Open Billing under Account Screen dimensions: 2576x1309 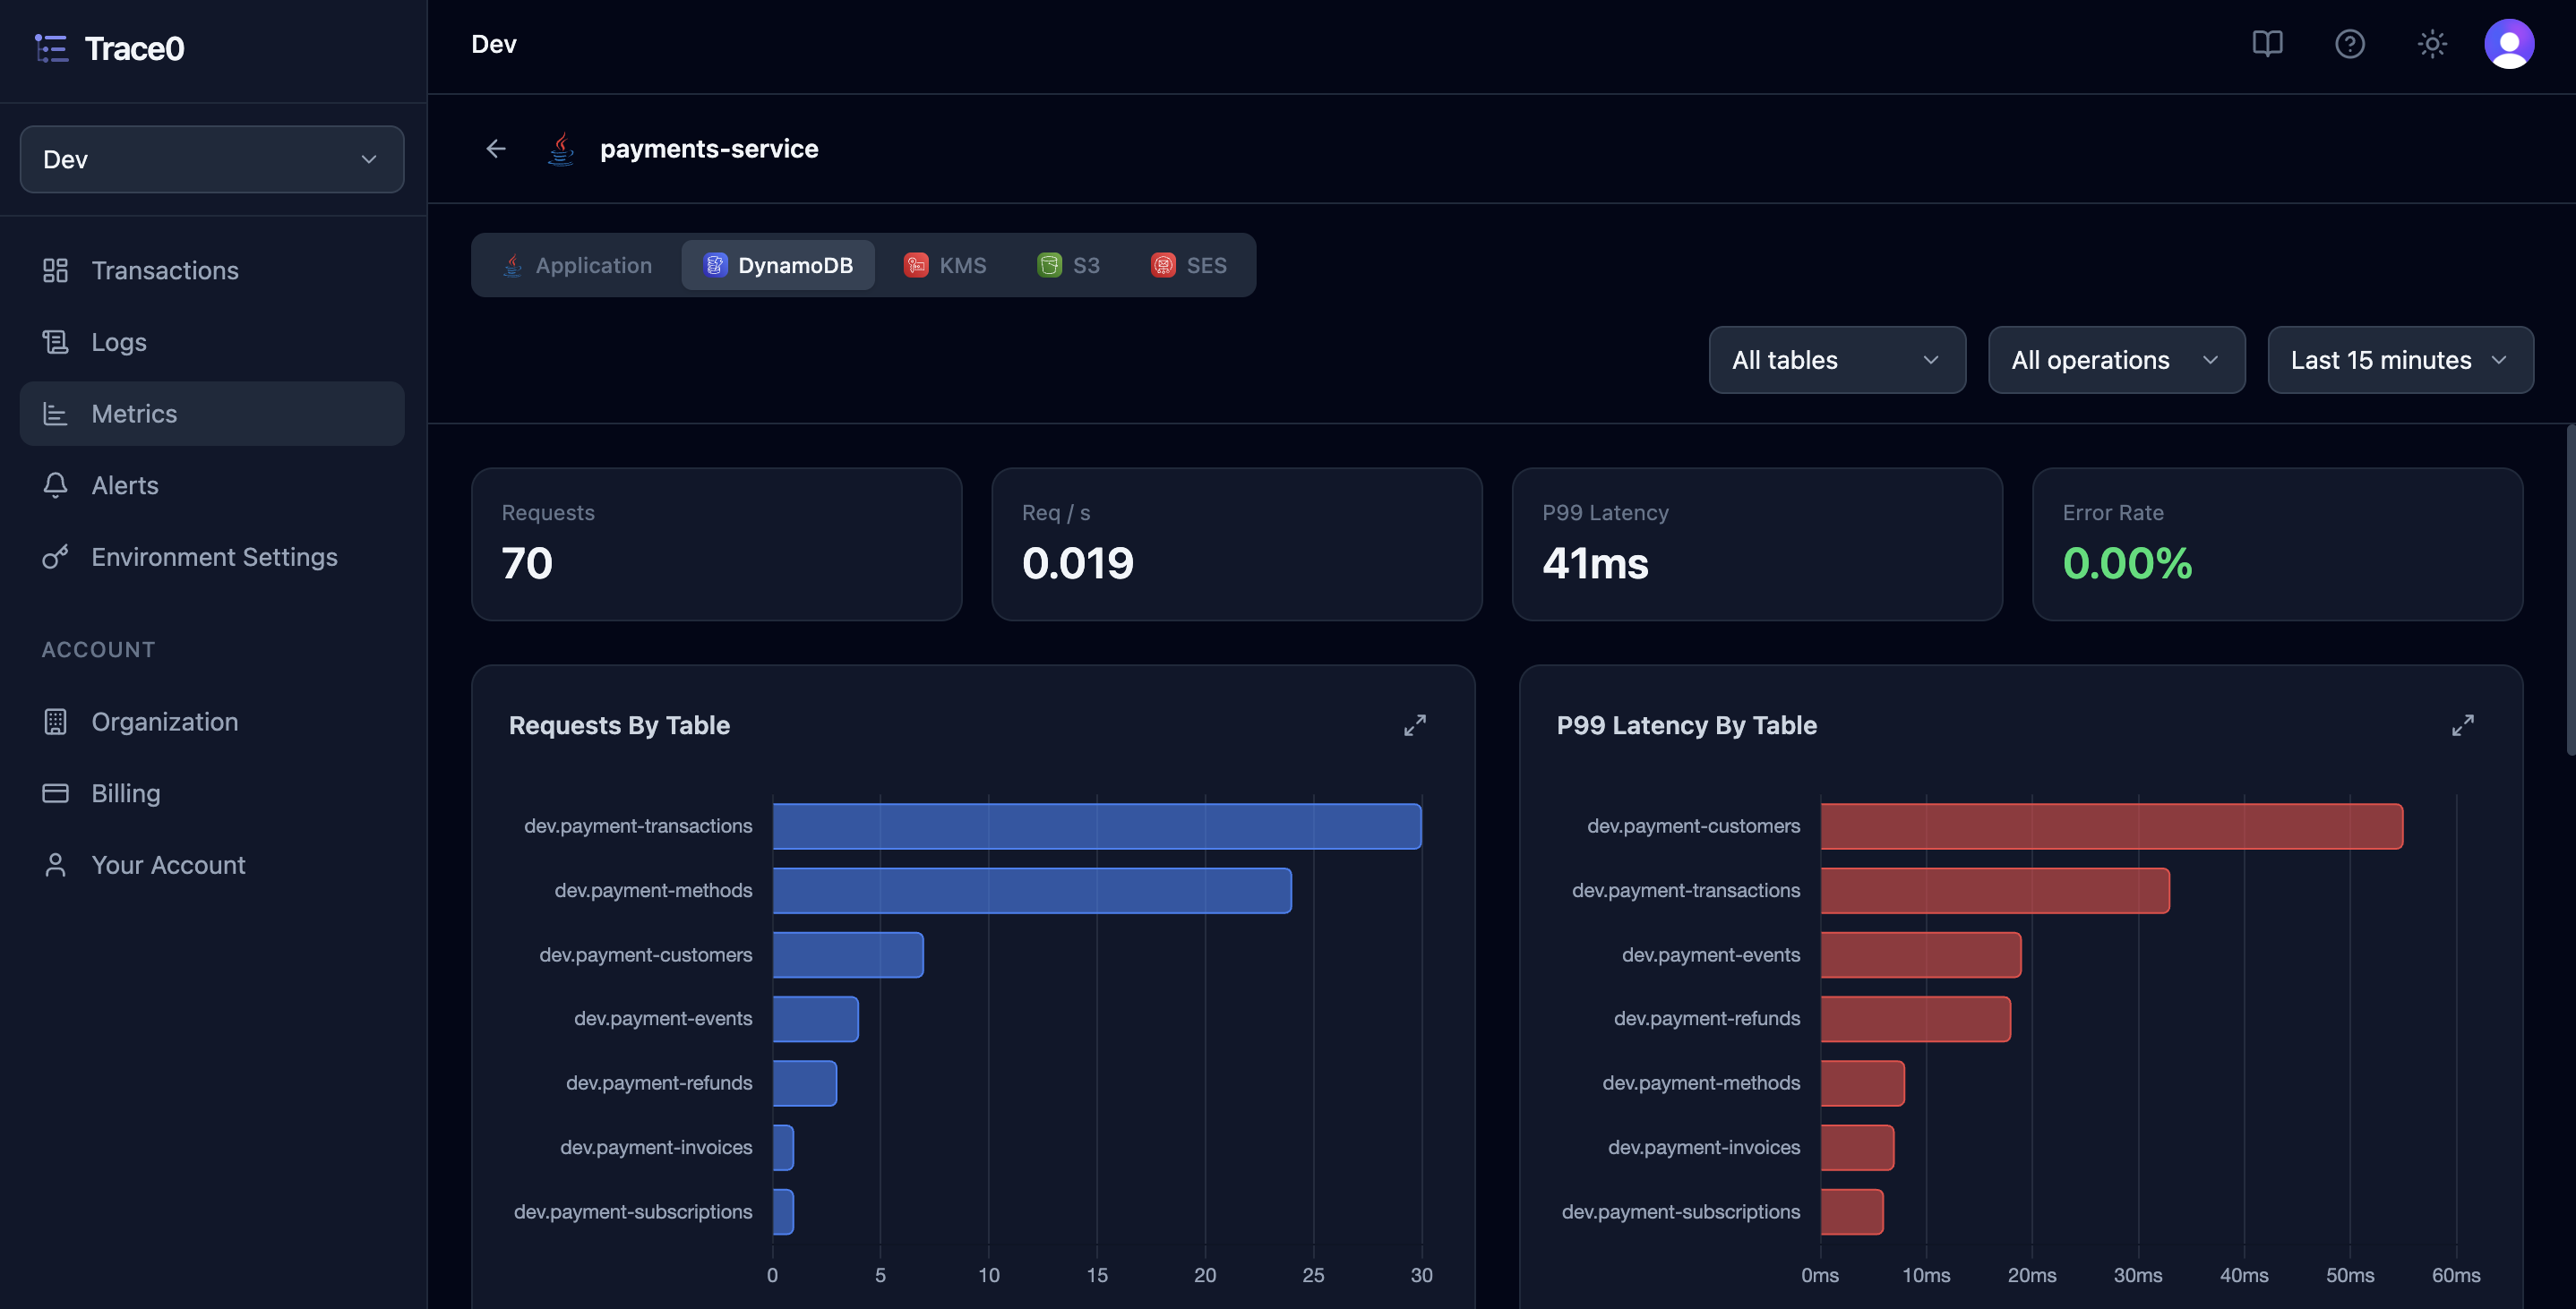click(212, 793)
